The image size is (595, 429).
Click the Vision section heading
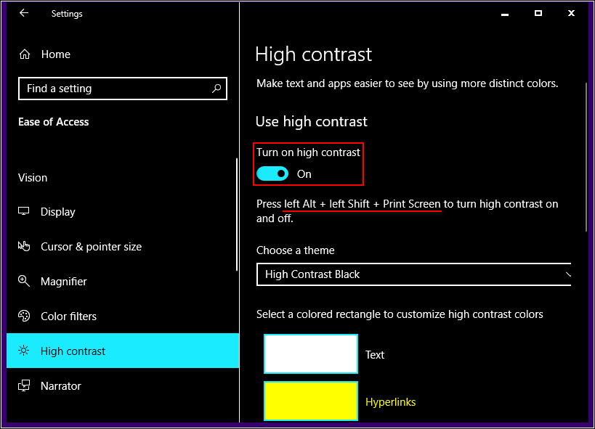33,178
